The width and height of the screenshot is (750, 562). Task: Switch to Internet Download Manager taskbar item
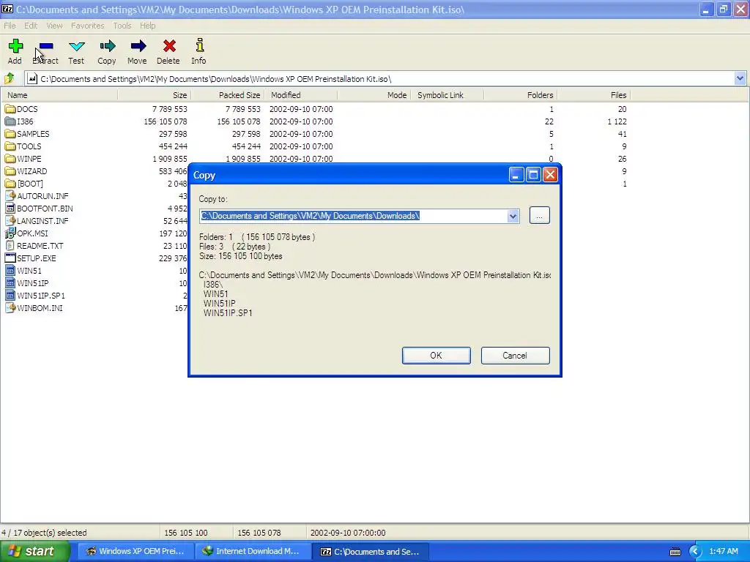coord(252,551)
